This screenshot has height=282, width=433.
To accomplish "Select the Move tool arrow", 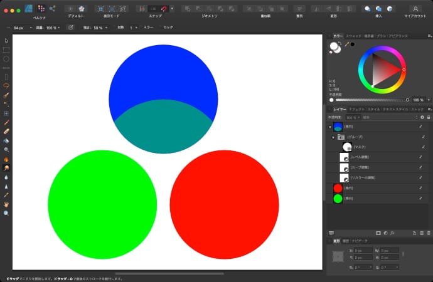I will (x=6, y=40).
